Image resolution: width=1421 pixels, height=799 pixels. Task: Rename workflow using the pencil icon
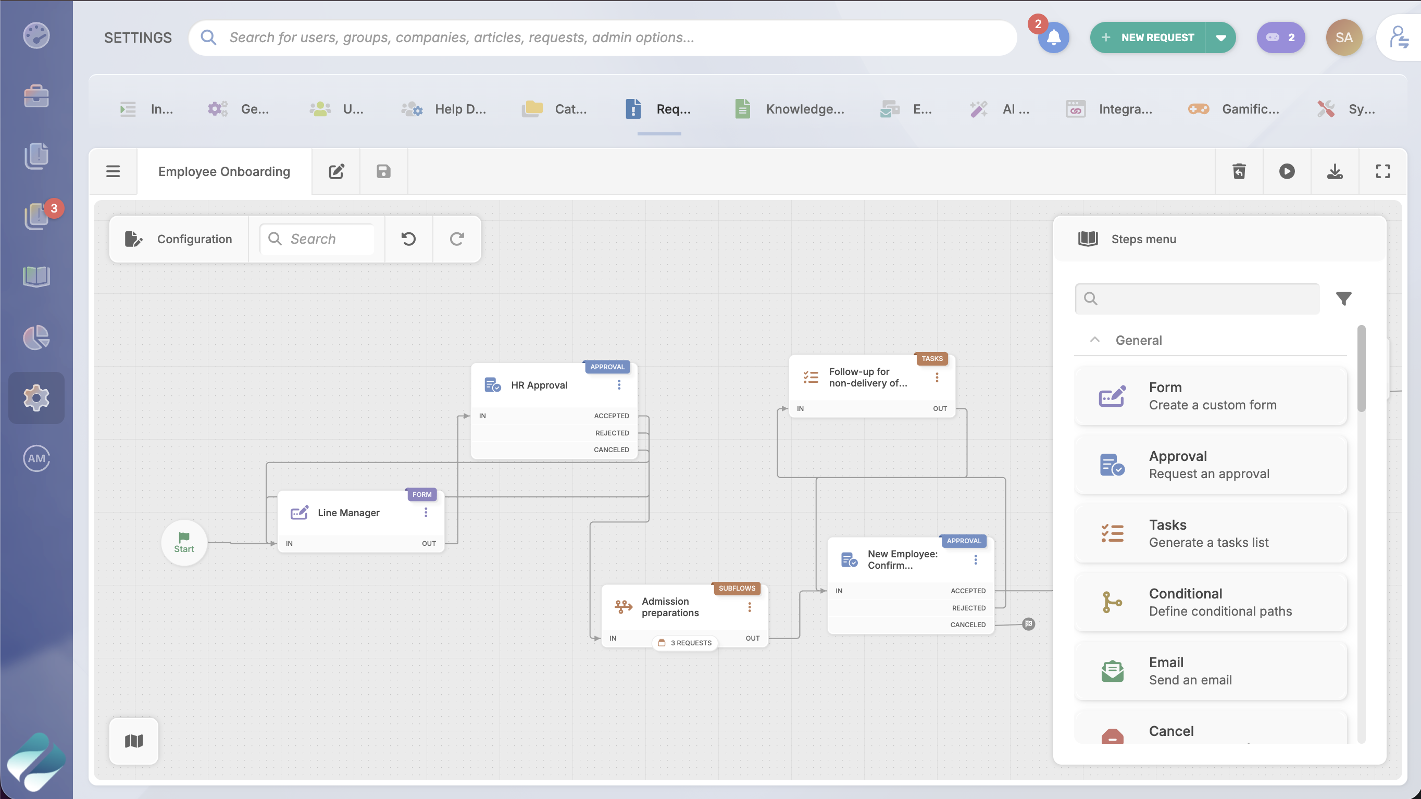[x=336, y=171]
